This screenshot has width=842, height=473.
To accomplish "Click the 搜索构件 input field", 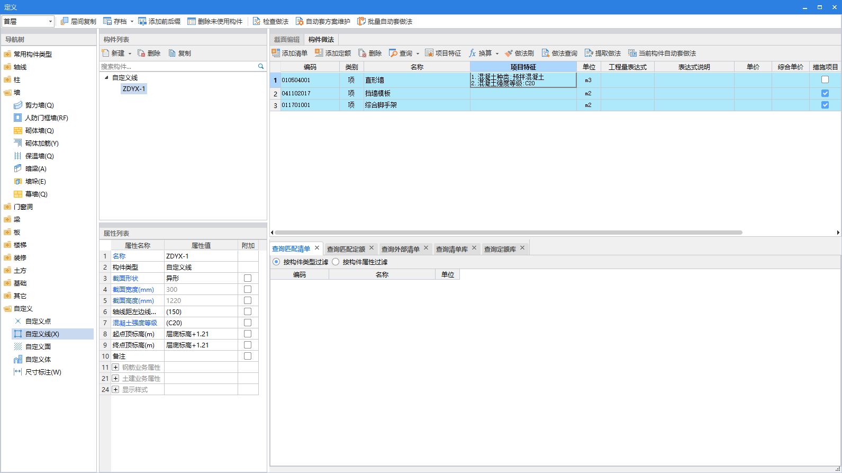I will [178, 66].
